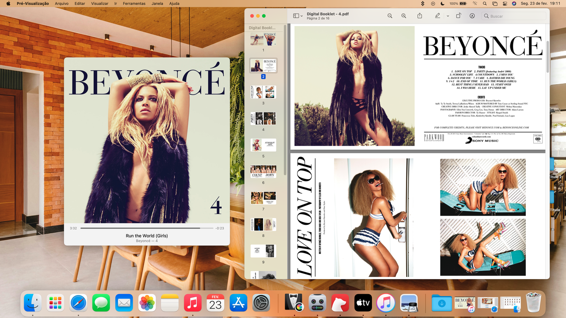Click the rotate page icon
Viewport: 566px width, 318px height.
tap(459, 16)
